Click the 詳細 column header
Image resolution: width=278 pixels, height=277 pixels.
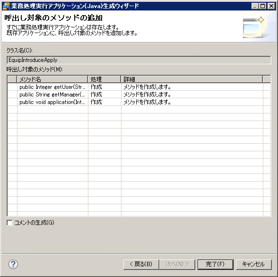192,79
